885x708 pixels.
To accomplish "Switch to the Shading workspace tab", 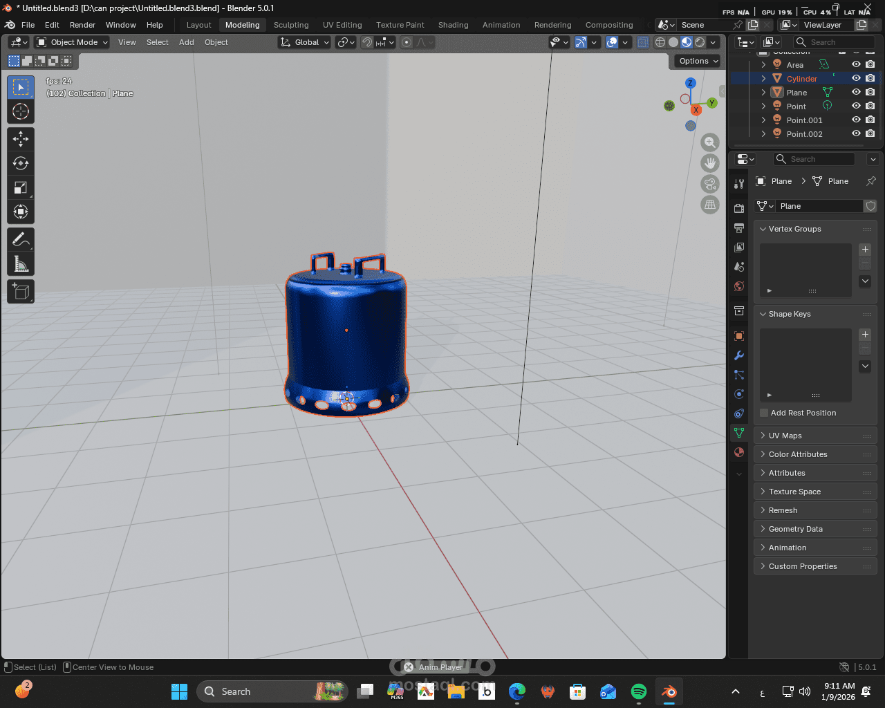I will (453, 25).
